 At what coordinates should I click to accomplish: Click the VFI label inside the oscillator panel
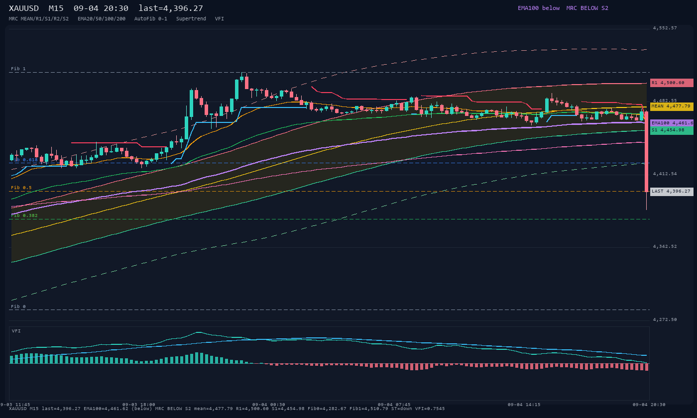pos(16,331)
